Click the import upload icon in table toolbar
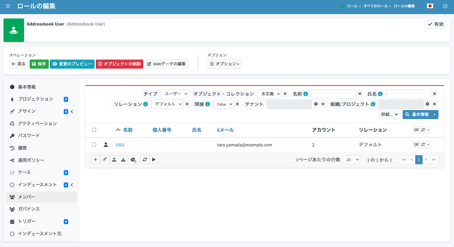Screen dimensions: 454x247 coord(114,160)
